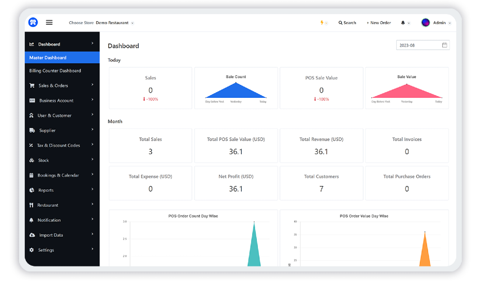Open the lightning bolt quick actions

click(x=322, y=22)
